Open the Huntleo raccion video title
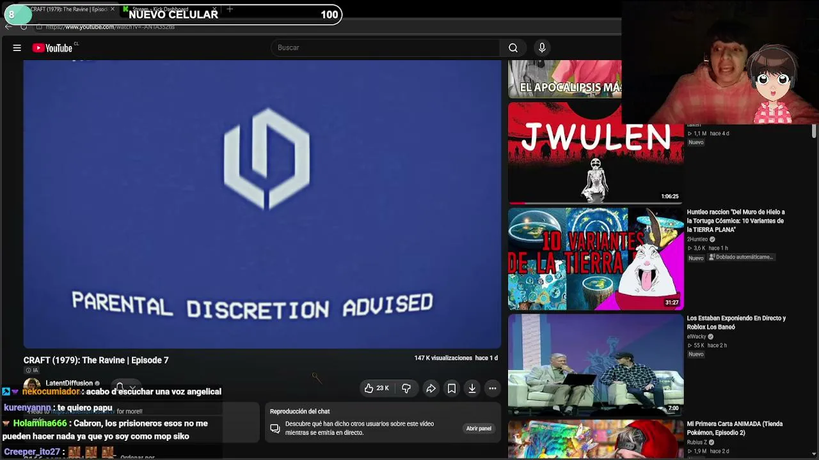The image size is (819, 460). (x=736, y=221)
